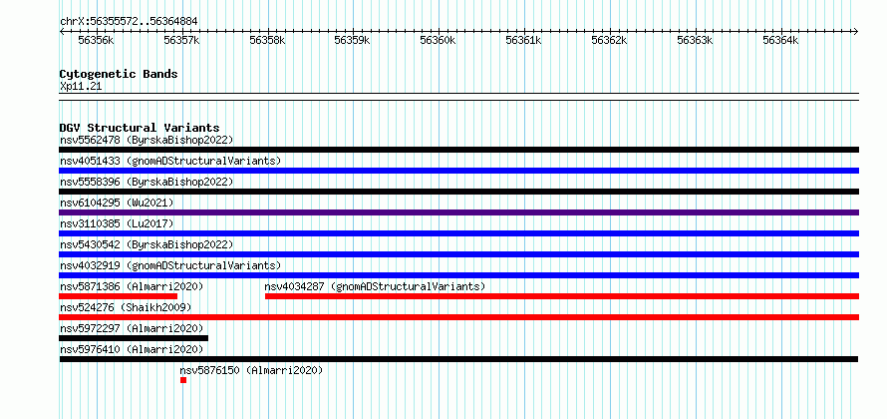The image size is (887, 419).
Task: Click the Cytogenetic Bands track title
Action: point(119,74)
